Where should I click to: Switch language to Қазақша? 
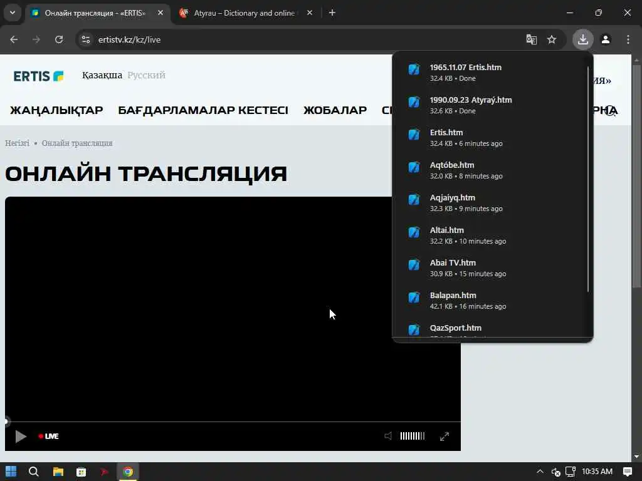coord(102,75)
